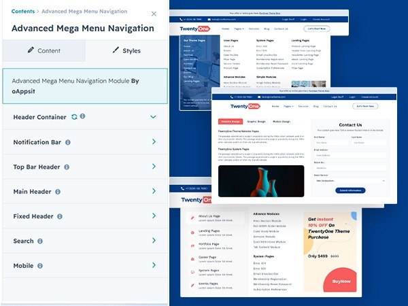Expand the Notification Bar section arrow

(154, 141)
